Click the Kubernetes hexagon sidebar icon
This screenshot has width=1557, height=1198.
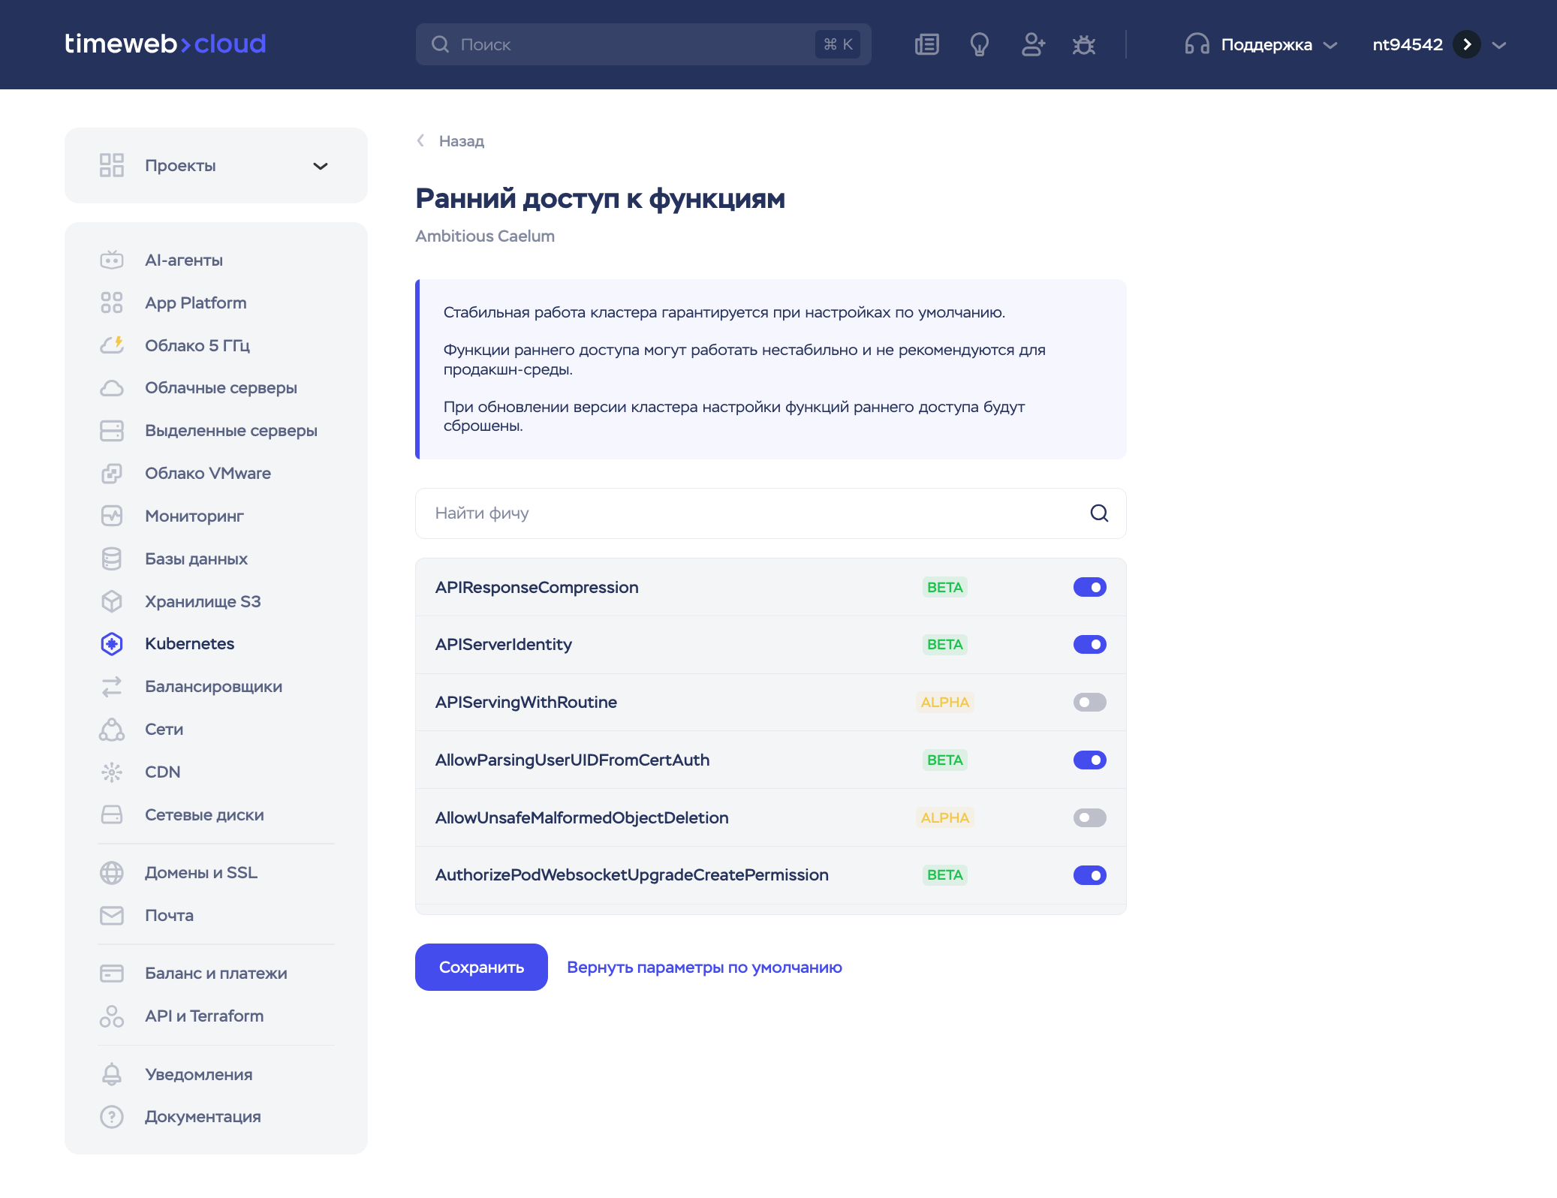[x=112, y=644]
